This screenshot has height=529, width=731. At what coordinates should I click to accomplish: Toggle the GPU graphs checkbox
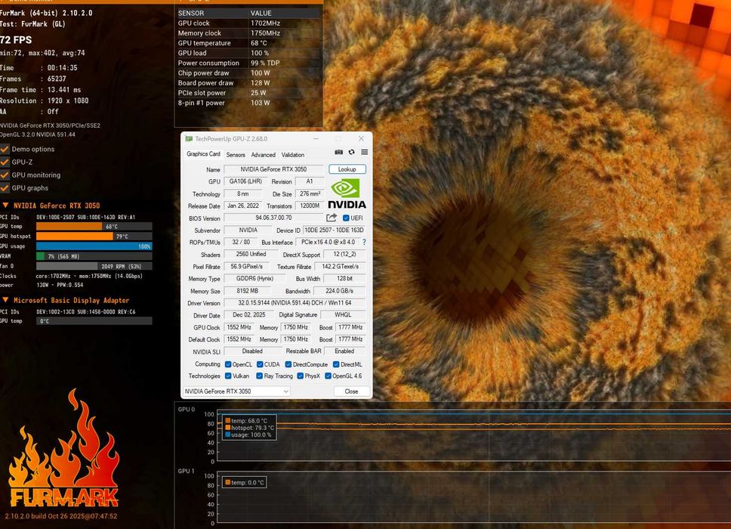5,188
